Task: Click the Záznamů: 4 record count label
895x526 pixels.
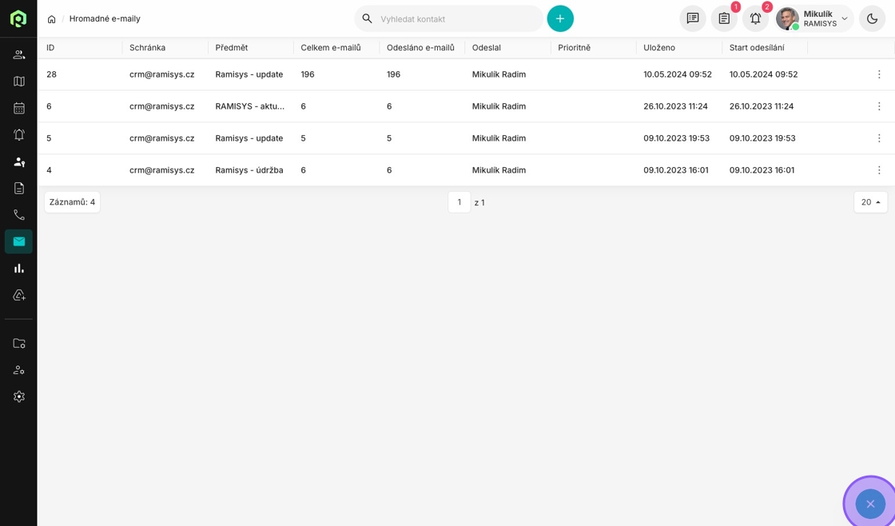Action: pos(73,202)
